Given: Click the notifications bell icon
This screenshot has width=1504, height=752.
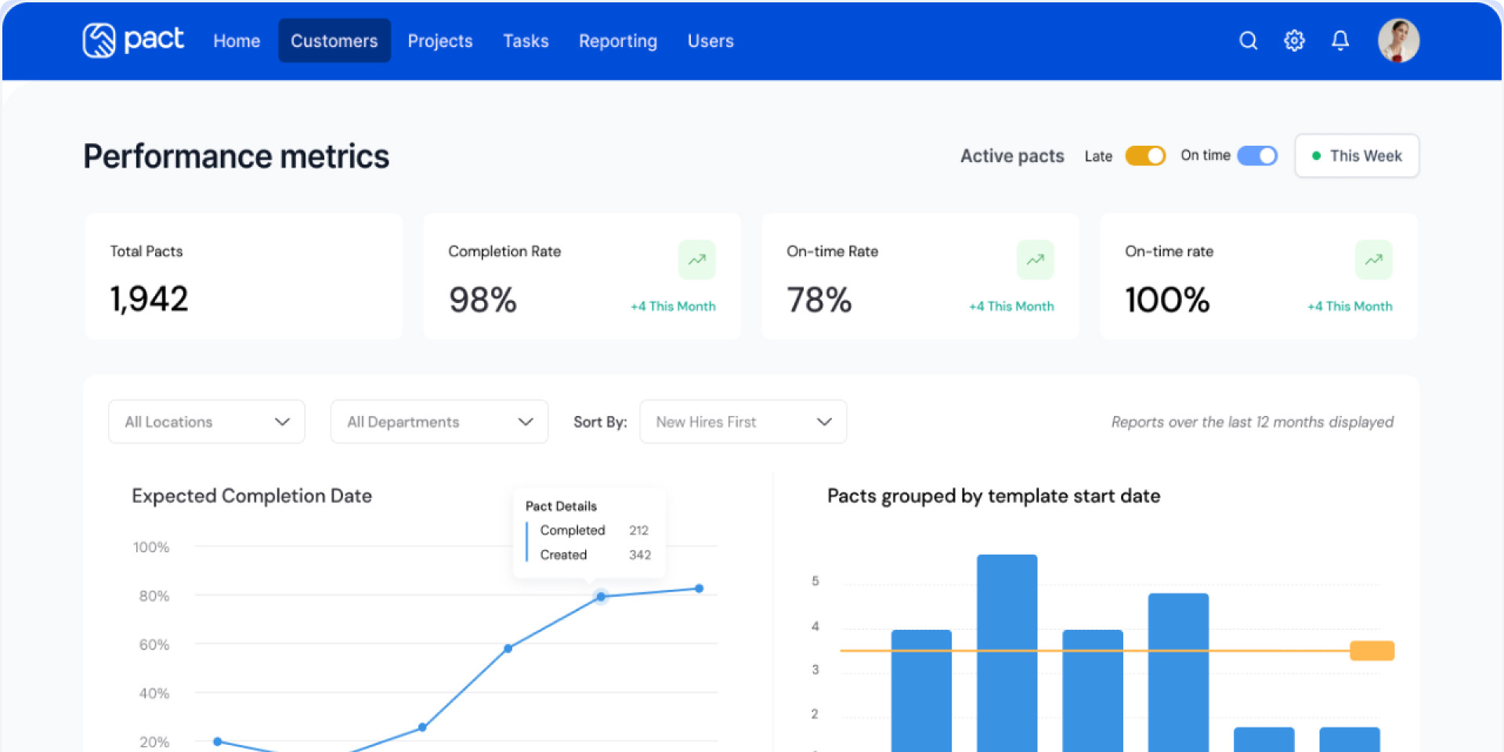Looking at the screenshot, I should point(1340,41).
